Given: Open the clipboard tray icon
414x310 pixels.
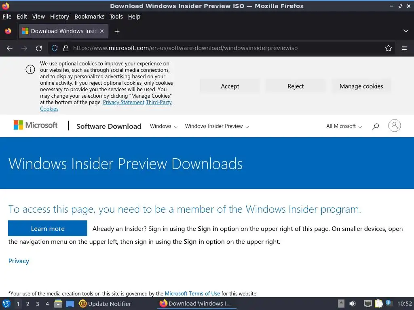Looking at the screenshot, I should click(x=378, y=304).
